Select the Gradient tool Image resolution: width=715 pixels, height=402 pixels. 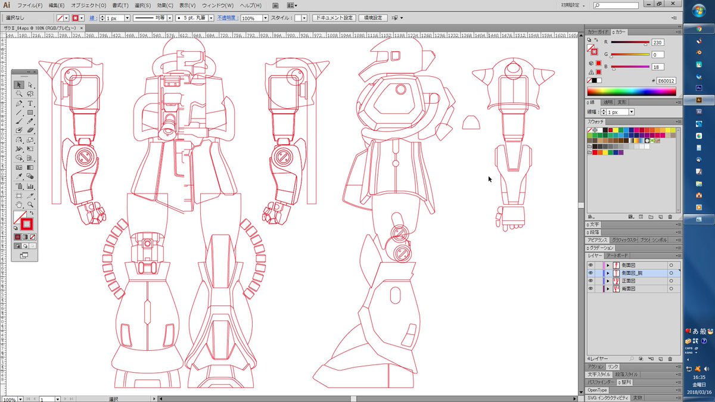[x=30, y=167]
